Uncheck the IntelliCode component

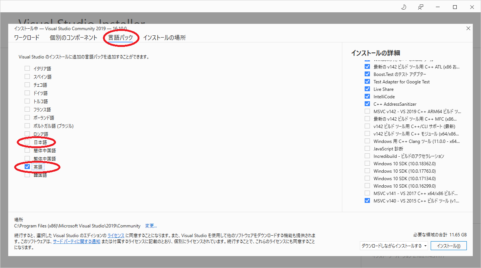coord(367,96)
